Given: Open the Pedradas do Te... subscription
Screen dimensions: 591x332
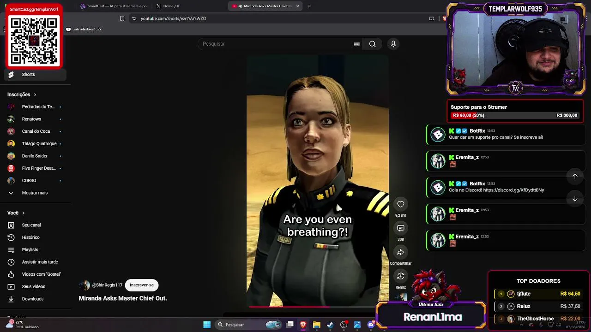Looking at the screenshot, I should click(35, 107).
